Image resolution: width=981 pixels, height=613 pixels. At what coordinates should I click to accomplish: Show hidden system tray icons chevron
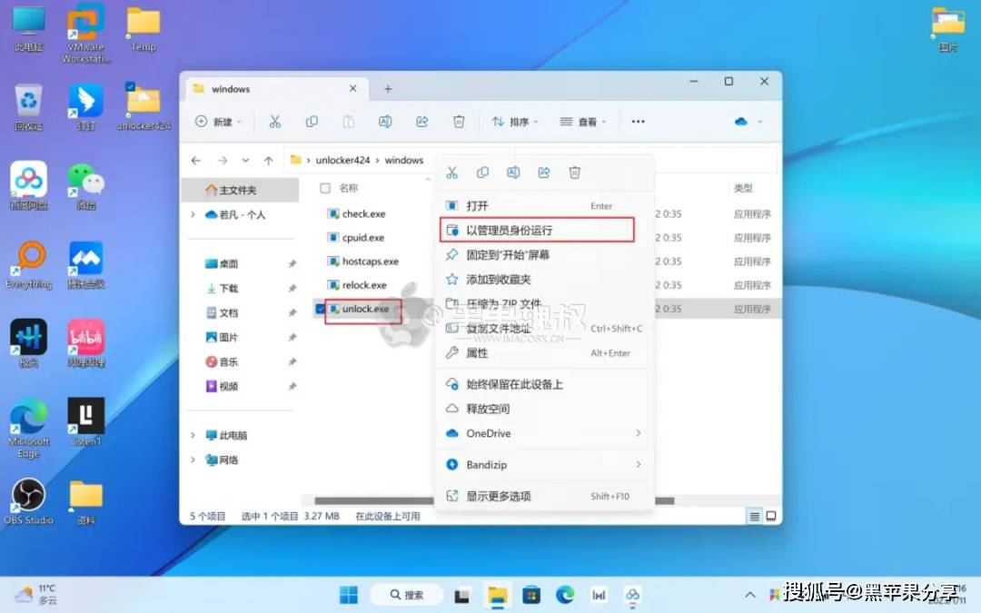[x=750, y=594]
